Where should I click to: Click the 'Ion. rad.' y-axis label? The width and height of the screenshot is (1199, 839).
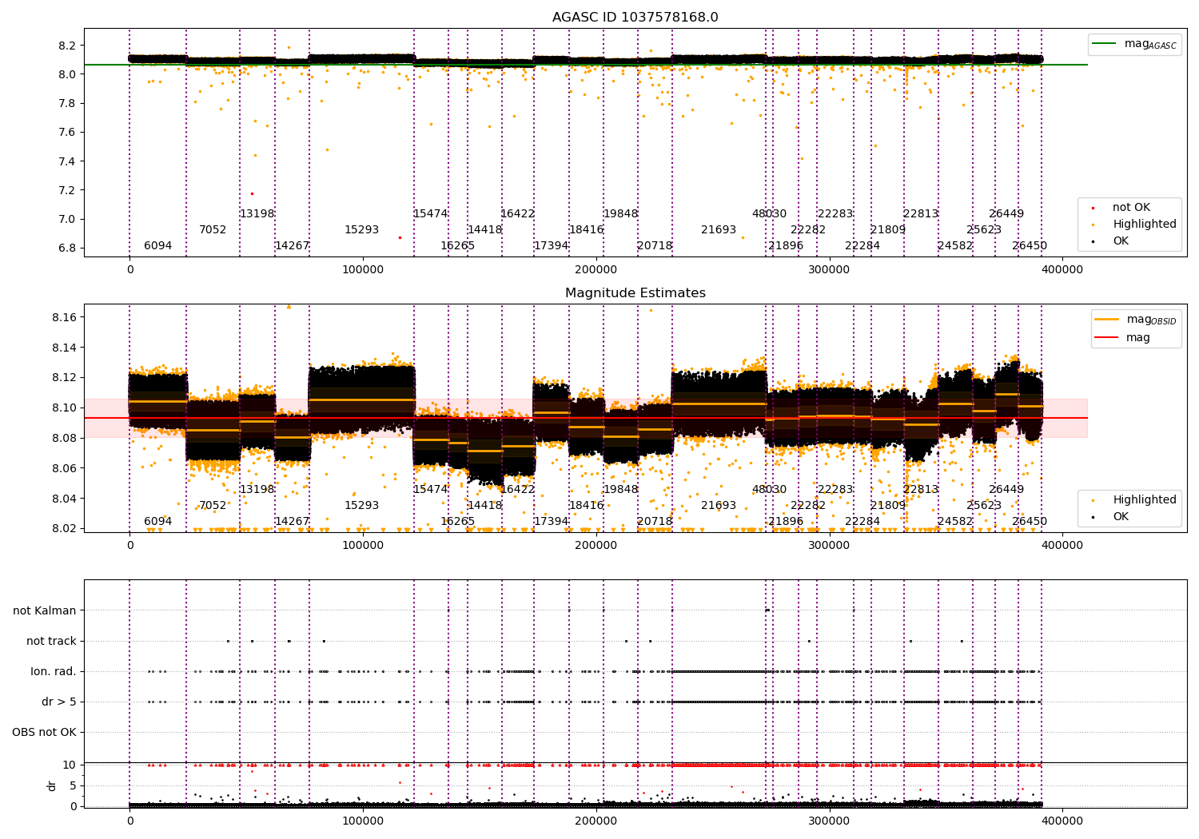tap(54, 672)
